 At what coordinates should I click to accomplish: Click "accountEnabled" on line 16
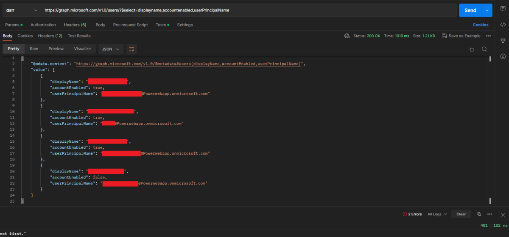click(x=69, y=147)
